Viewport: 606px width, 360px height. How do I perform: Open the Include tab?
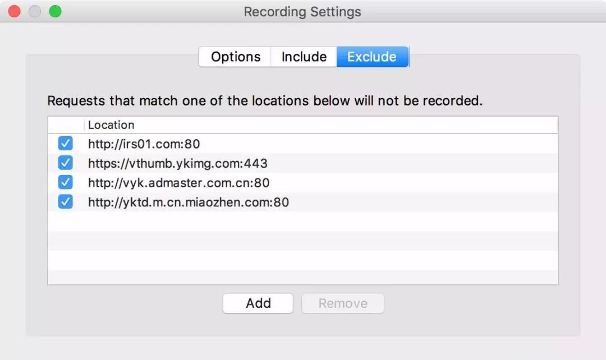pos(304,57)
